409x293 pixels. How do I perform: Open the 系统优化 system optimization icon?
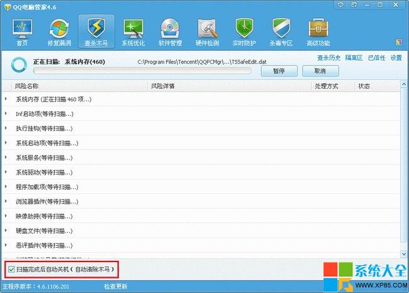(133, 32)
